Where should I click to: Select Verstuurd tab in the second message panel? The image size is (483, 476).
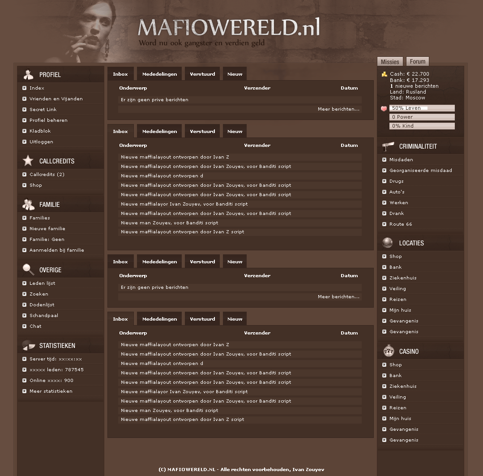click(202, 131)
